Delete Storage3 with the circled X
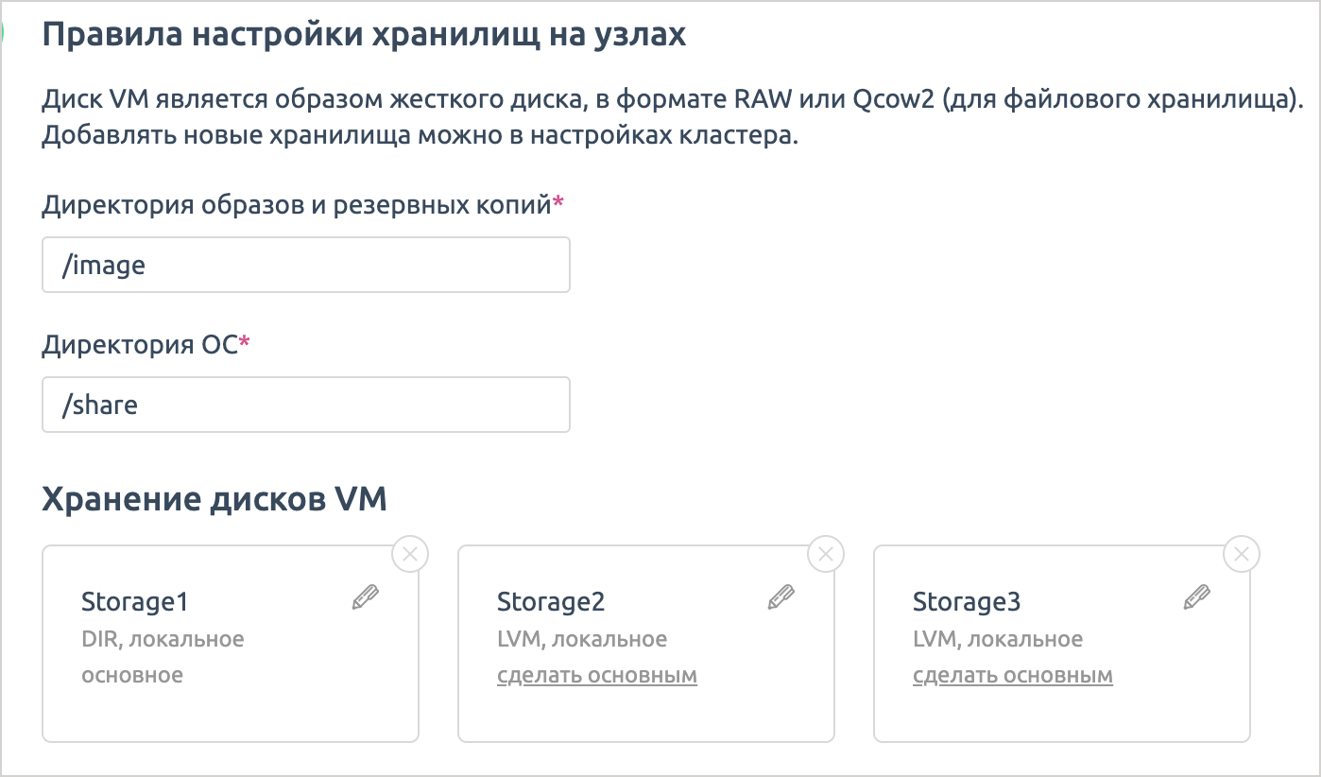The width and height of the screenshot is (1321, 777). (x=1242, y=555)
